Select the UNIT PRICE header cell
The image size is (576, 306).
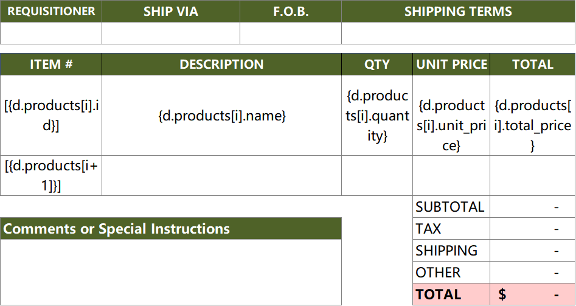click(x=451, y=64)
